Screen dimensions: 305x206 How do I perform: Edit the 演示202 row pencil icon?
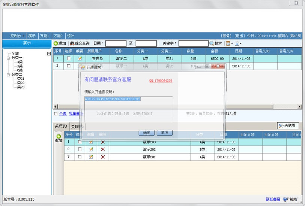coord(91,149)
